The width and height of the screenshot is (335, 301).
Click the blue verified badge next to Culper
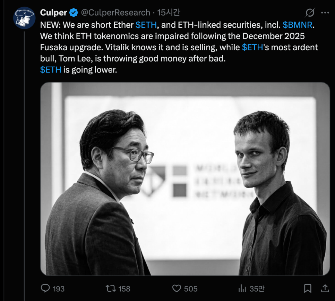73,13
